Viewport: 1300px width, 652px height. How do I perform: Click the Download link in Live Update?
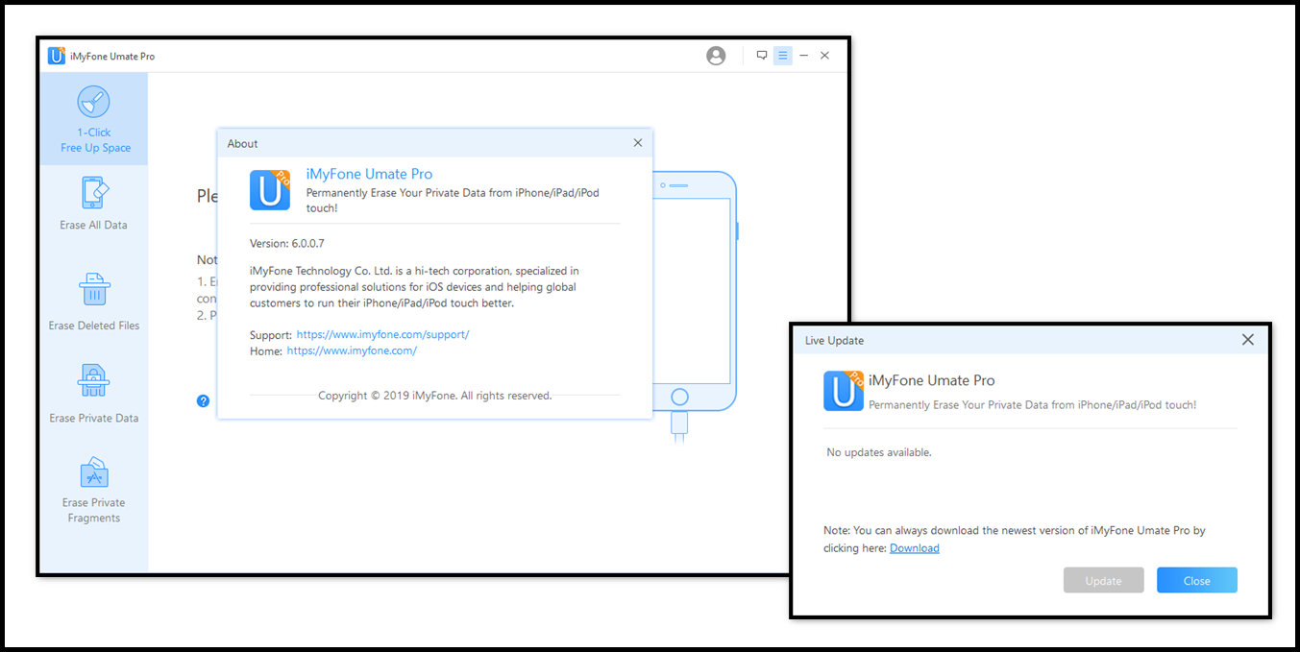(x=915, y=548)
